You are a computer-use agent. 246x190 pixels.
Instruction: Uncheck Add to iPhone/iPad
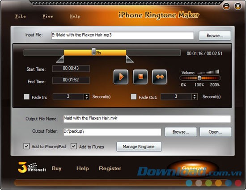click(26, 146)
